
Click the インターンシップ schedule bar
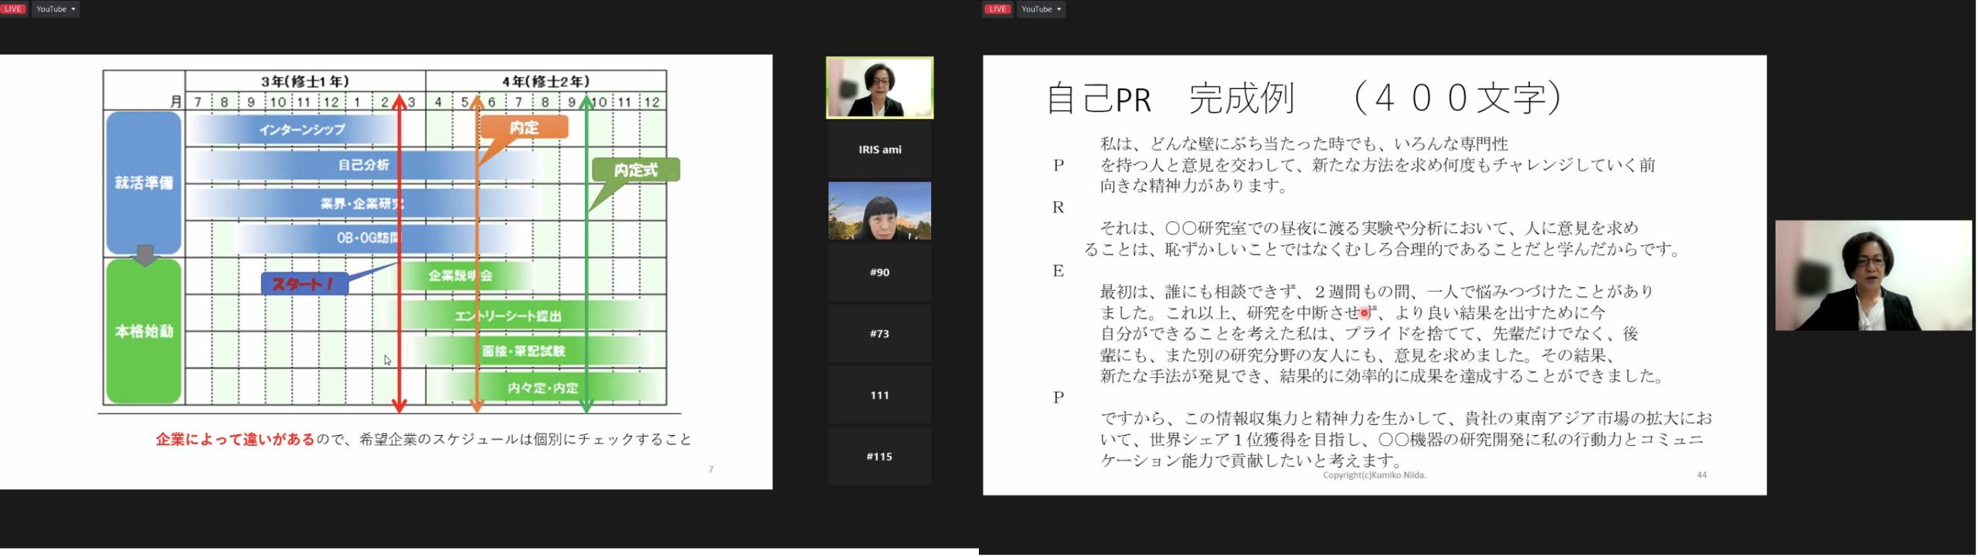click(301, 130)
